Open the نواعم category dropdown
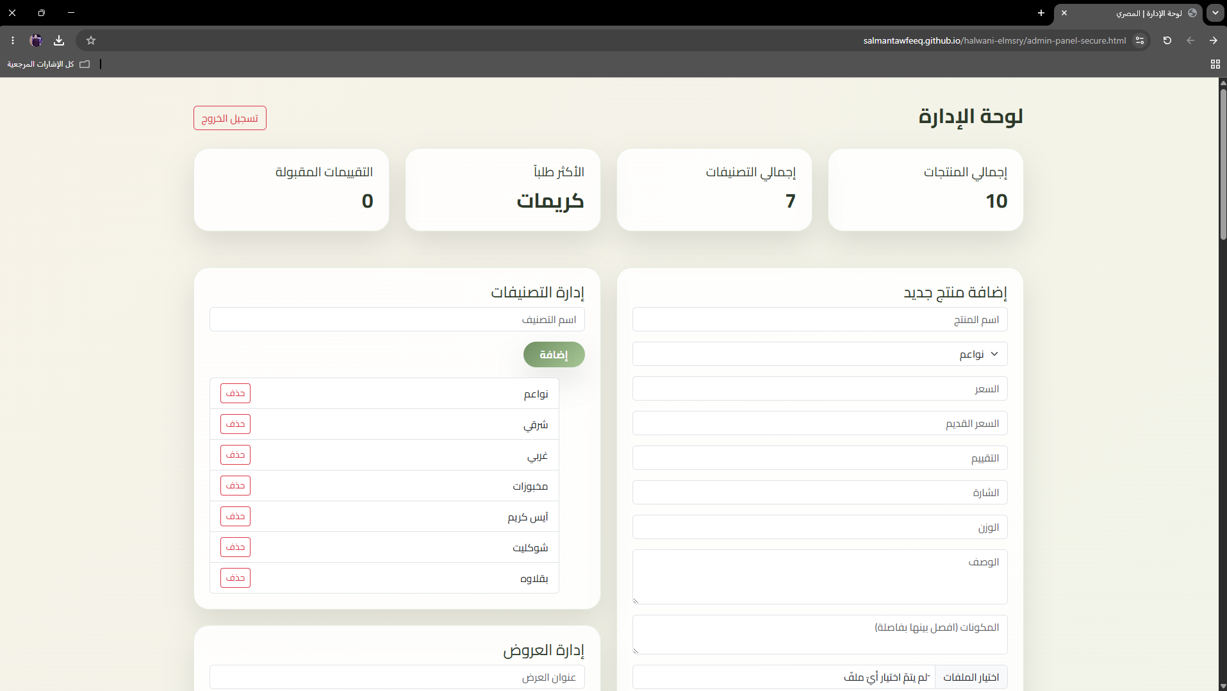 [819, 354]
